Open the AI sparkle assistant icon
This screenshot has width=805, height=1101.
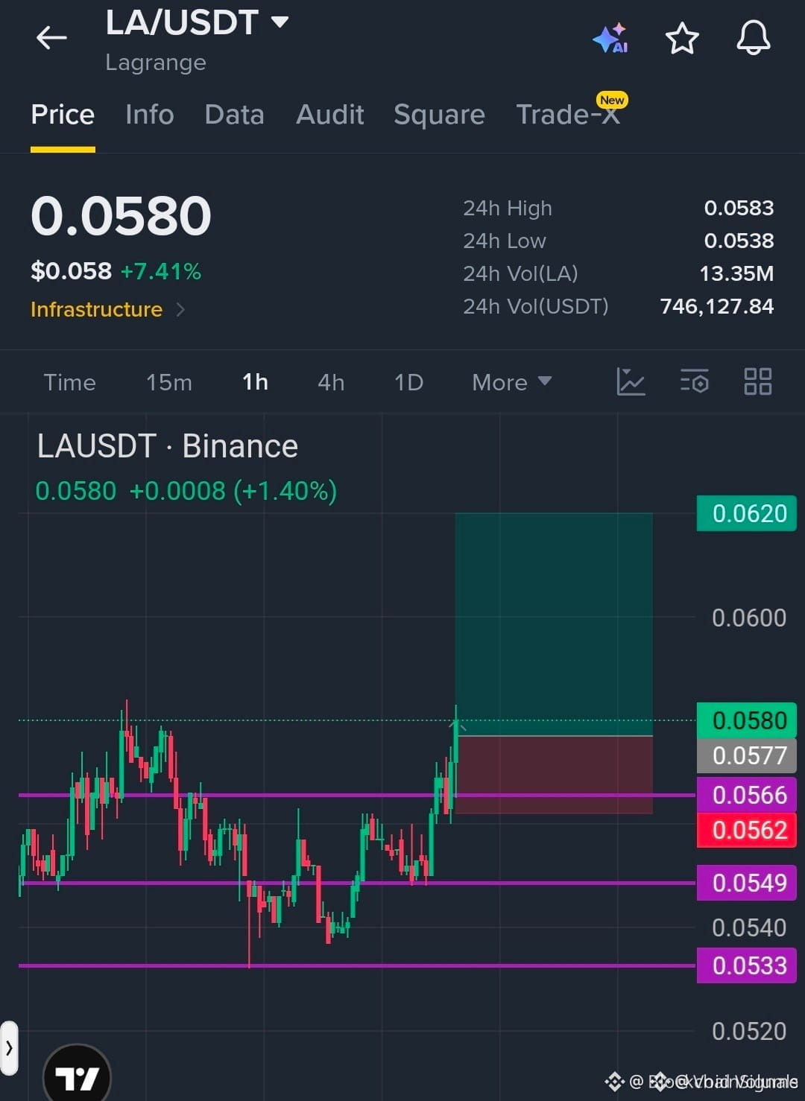click(x=610, y=38)
